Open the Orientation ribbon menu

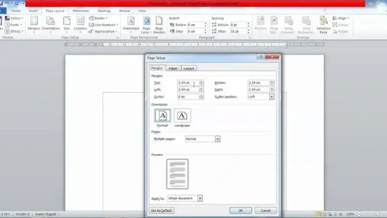51,24
